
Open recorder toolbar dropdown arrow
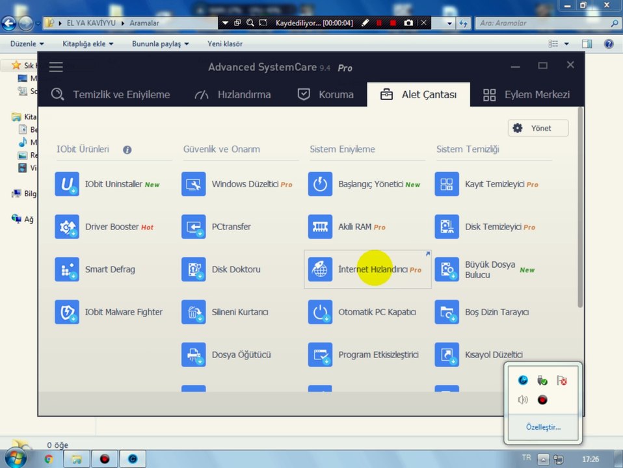point(225,23)
